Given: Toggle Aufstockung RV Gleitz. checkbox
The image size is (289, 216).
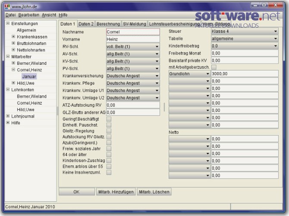Looking at the screenshot, I should [109, 137].
